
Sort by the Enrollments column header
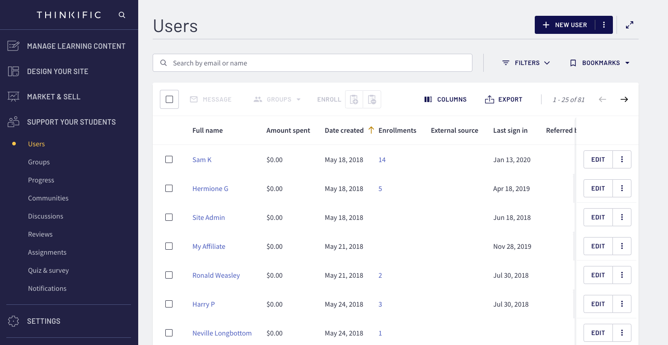pyautogui.click(x=397, y=131)
